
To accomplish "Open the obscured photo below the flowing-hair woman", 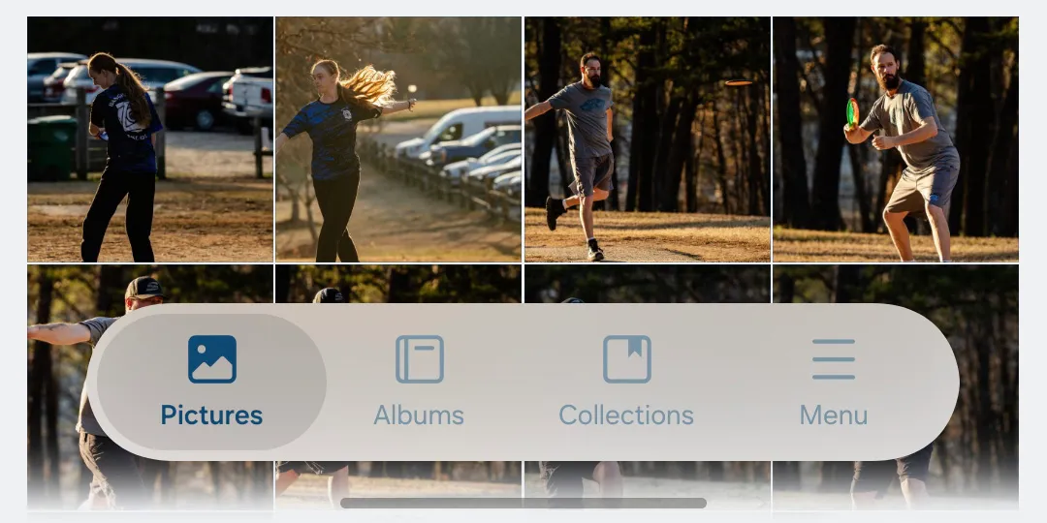I will (x=398, y=285).
